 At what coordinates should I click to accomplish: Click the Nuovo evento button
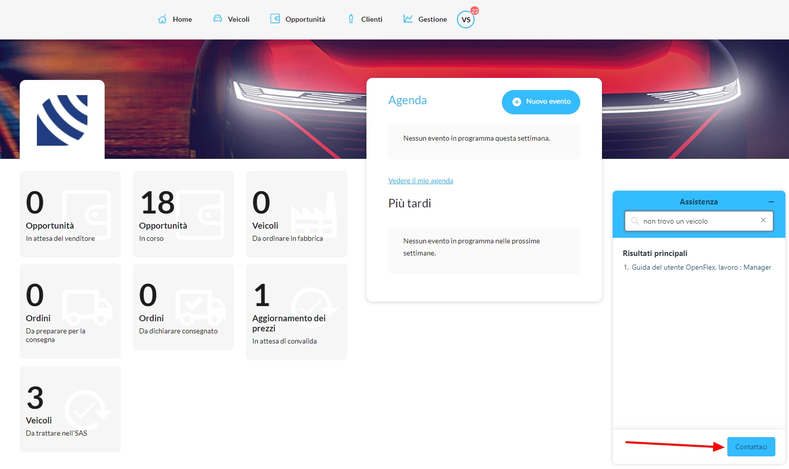[x=541, y=102]
